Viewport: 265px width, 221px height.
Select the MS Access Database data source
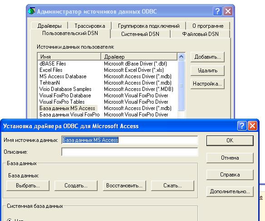coord(63,76)
